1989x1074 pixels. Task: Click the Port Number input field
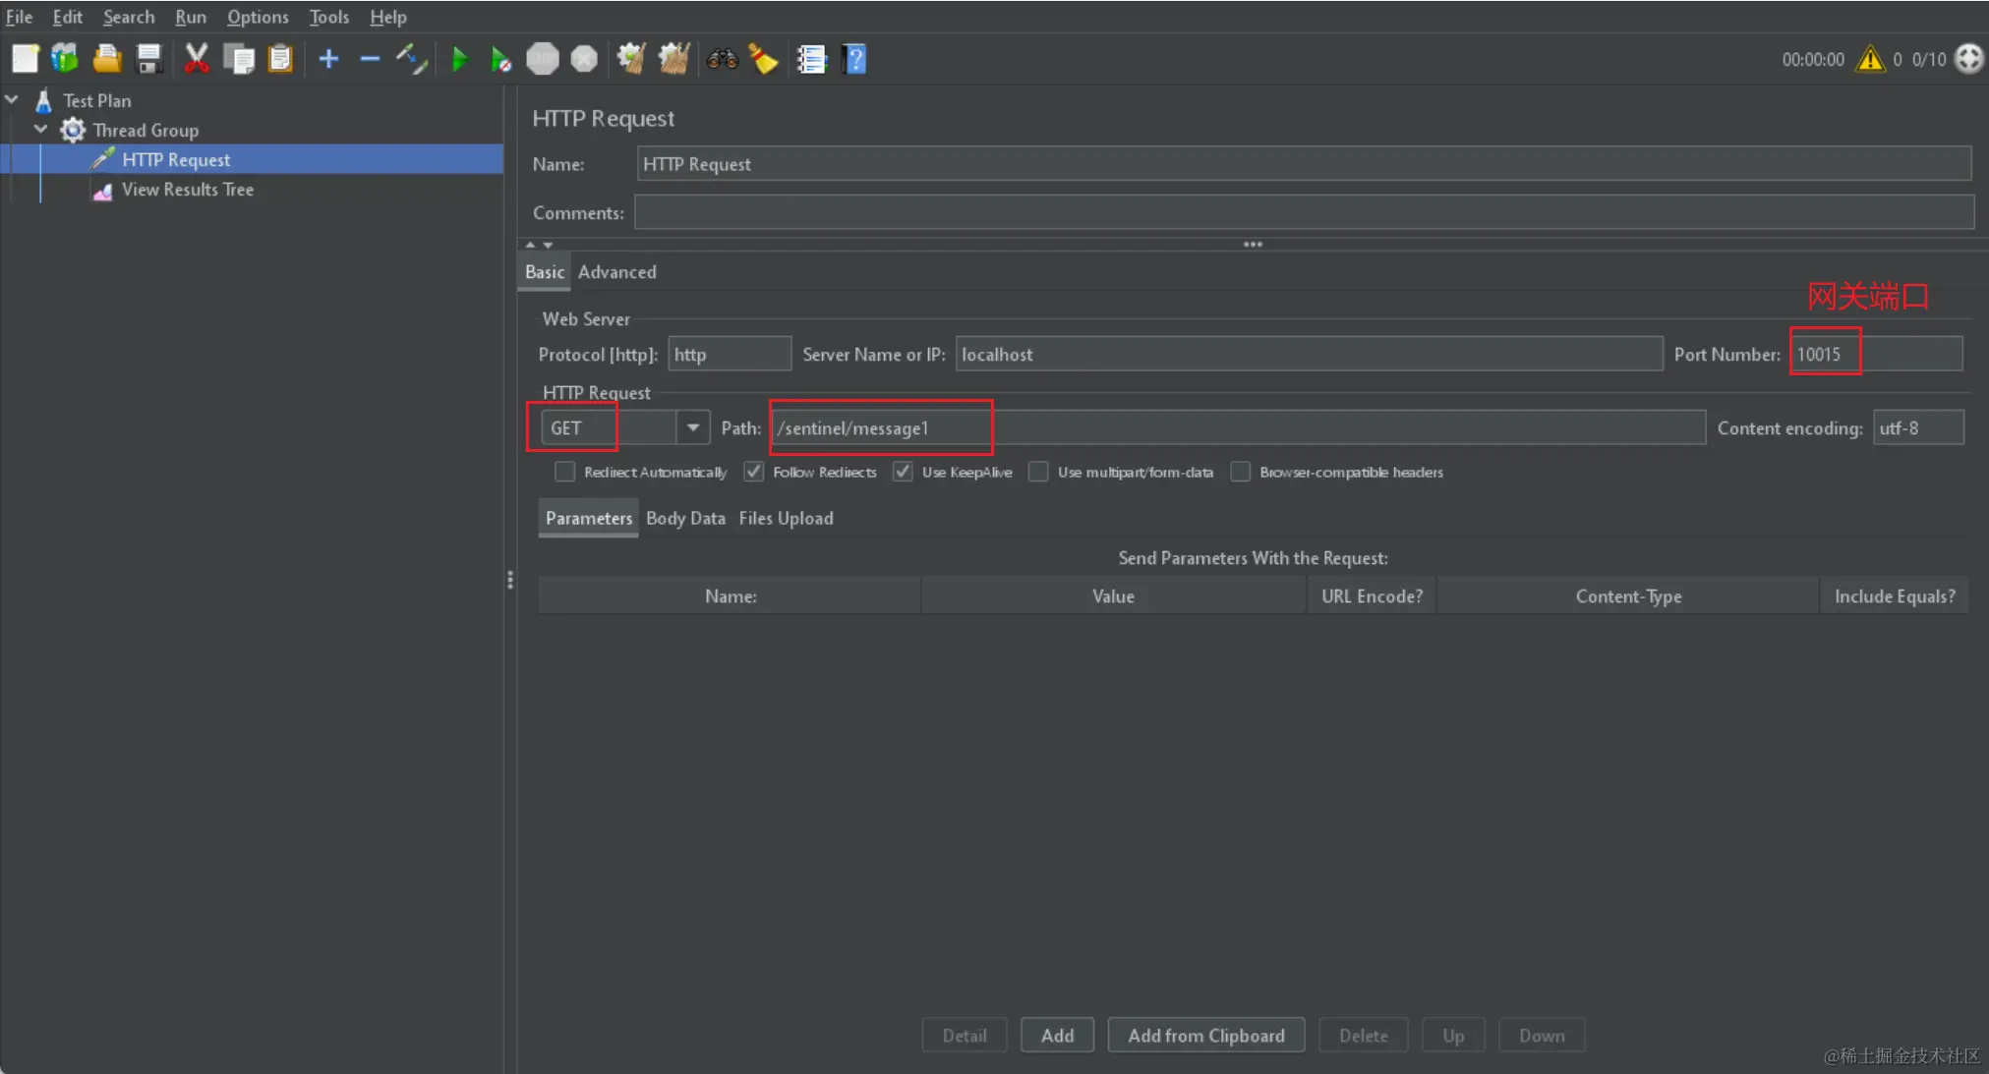[1875, 355]
